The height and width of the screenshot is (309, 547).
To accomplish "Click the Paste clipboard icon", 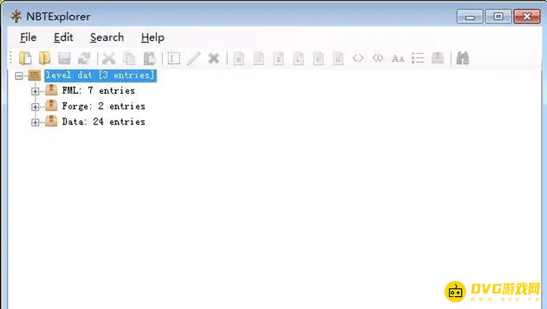I will tap(148, 58).
